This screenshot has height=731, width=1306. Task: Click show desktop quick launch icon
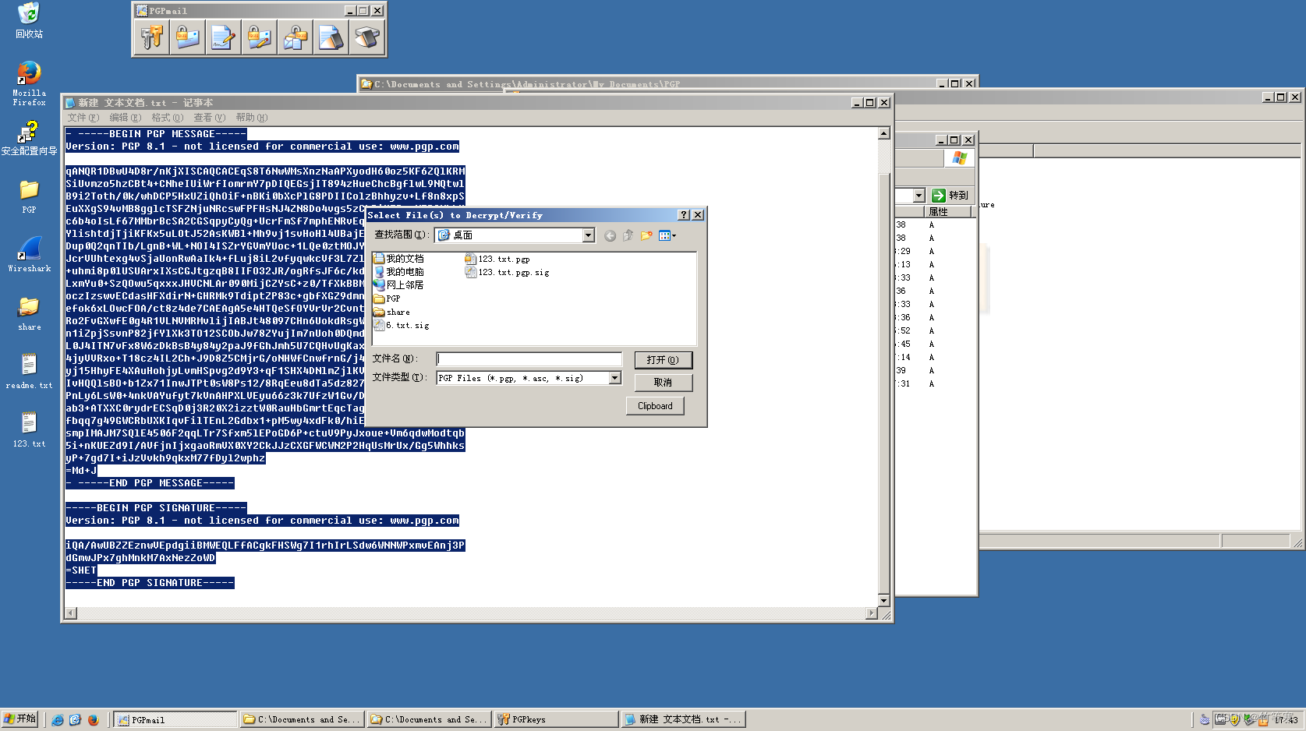click(75, 720)
